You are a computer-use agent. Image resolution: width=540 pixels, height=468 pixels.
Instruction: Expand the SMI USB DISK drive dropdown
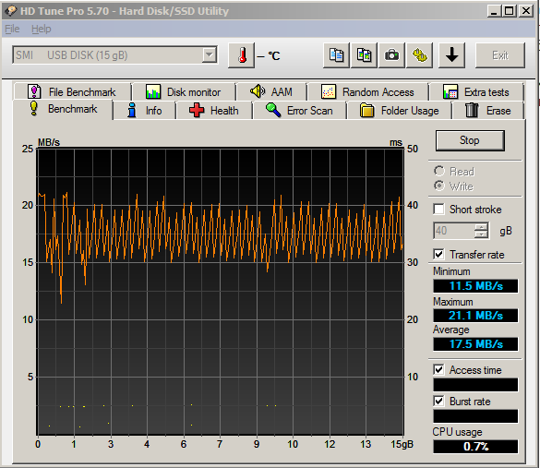(209, 54)
